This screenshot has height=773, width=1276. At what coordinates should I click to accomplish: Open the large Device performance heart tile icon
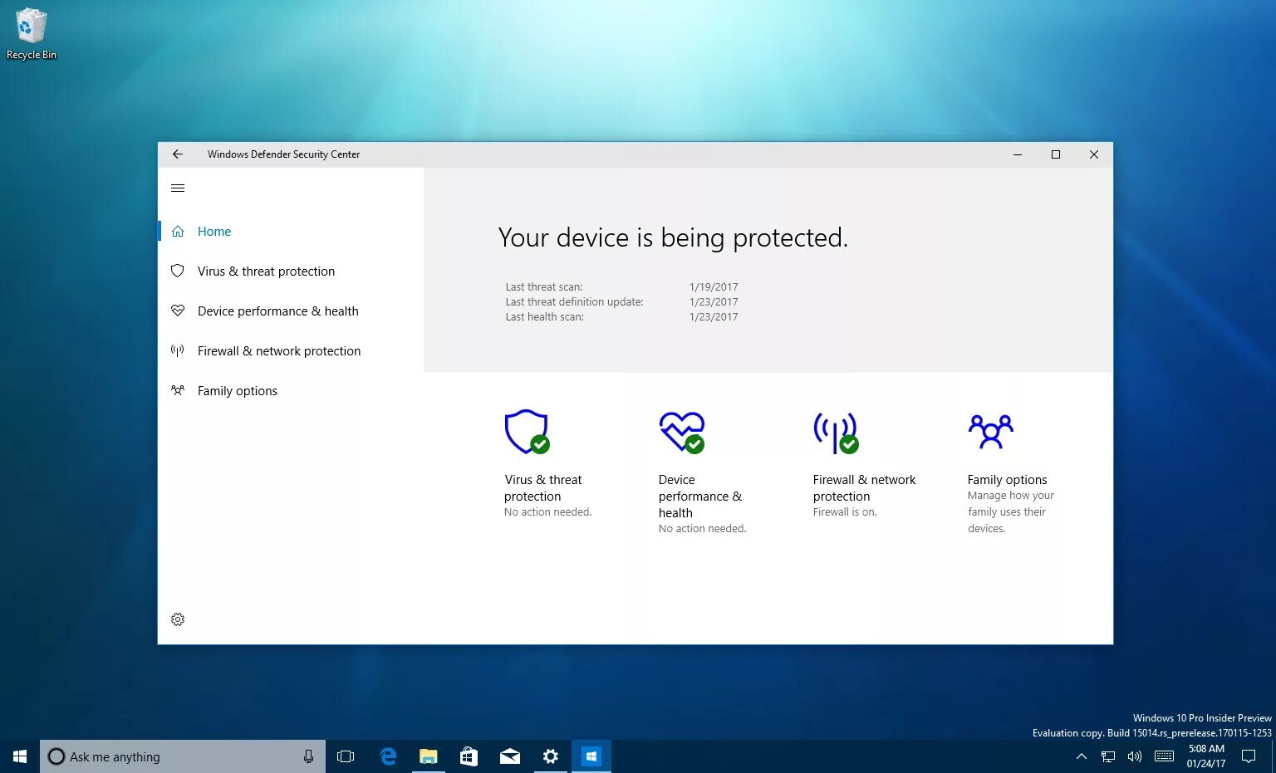click(x=682, y=432)
